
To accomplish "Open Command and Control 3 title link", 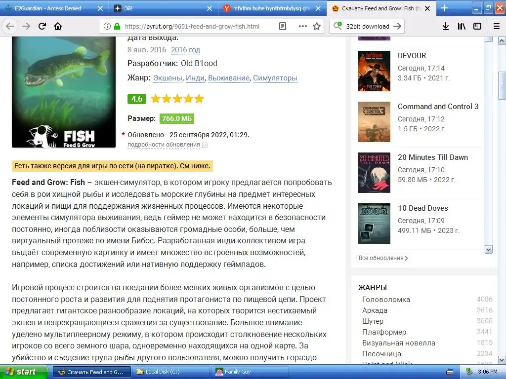I will (438, 107).
